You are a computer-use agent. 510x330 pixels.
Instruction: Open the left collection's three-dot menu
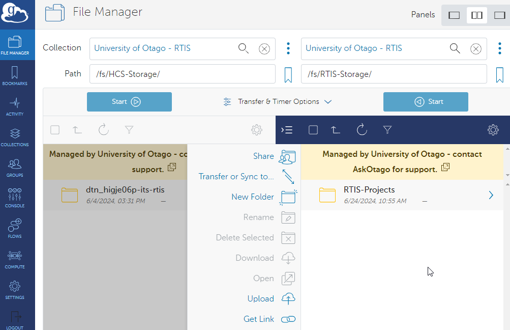tap(288, 48)
